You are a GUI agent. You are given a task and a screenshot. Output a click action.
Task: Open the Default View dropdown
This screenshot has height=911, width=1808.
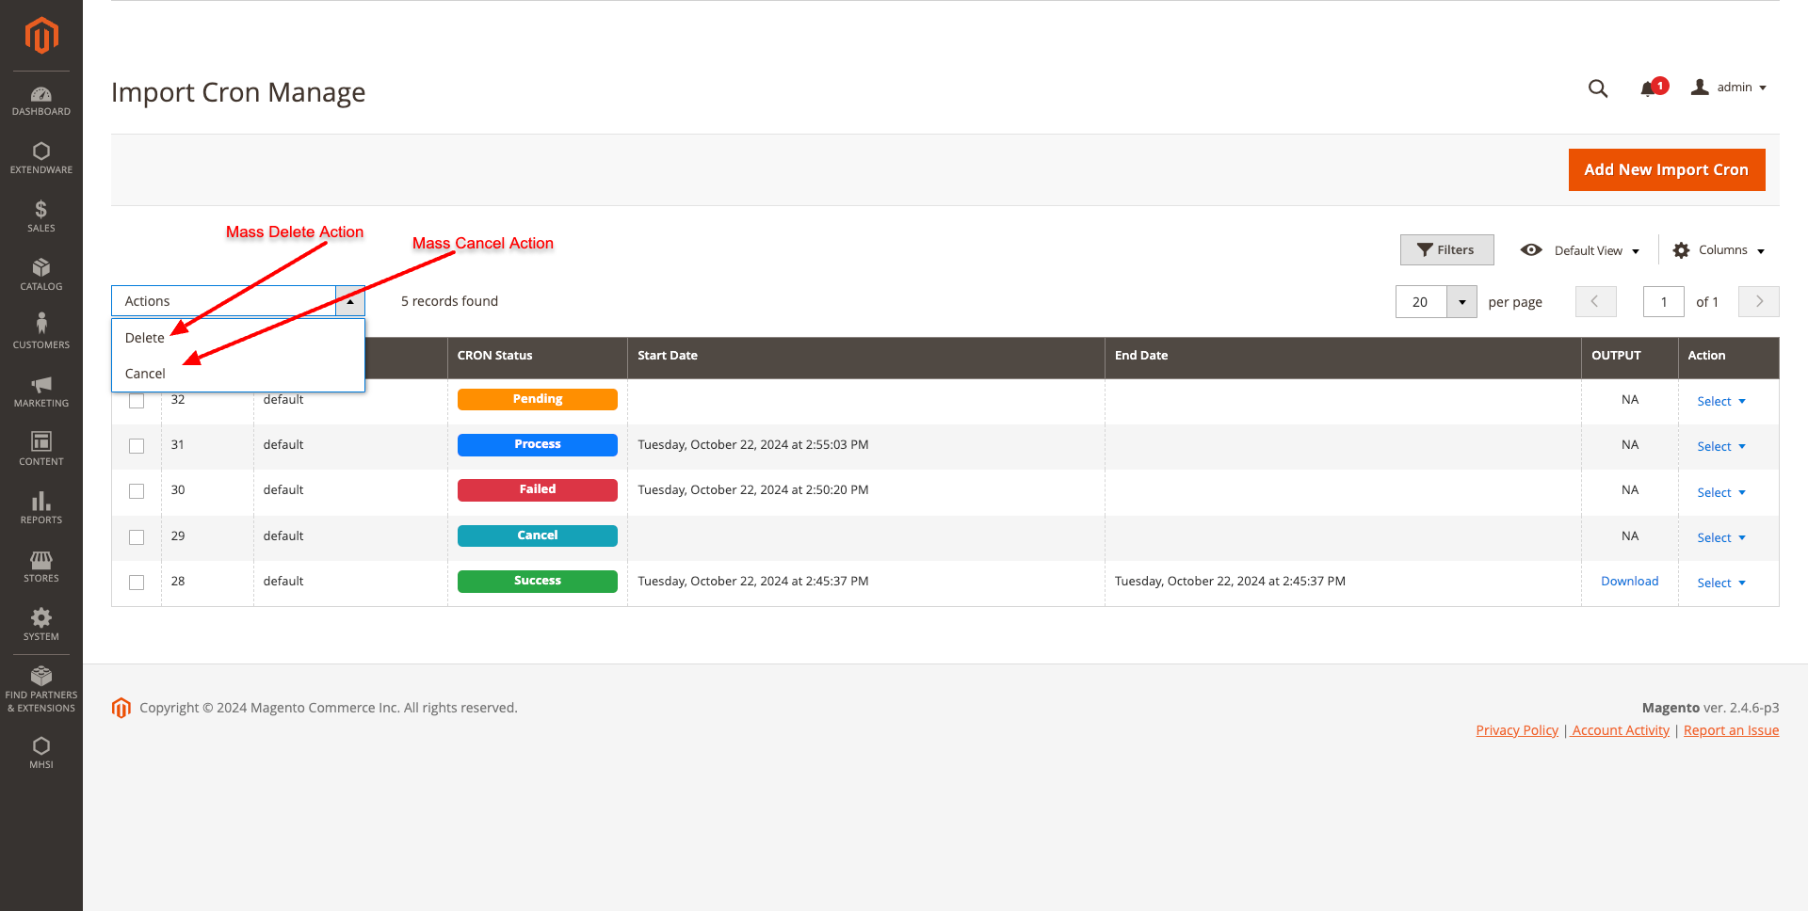(1580, 250)
